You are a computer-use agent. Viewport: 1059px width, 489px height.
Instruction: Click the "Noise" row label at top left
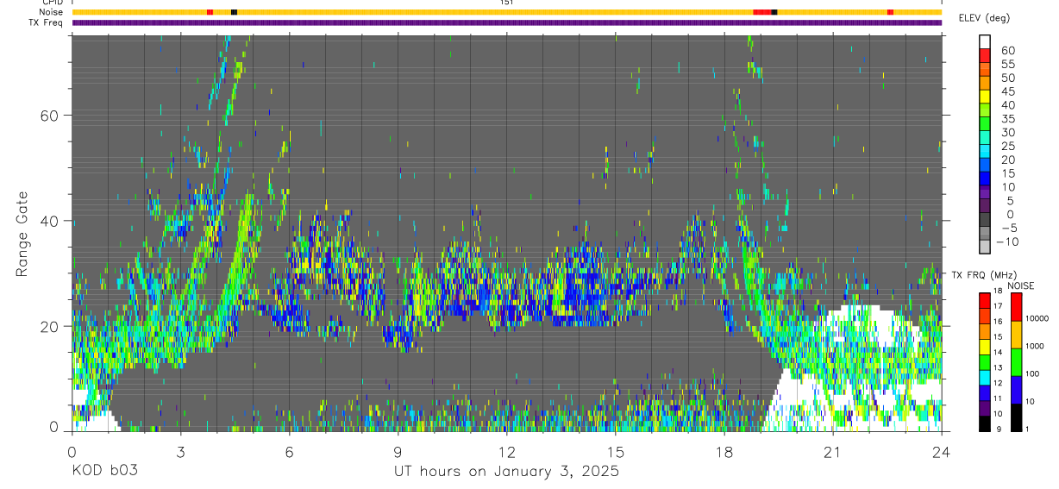pos(52,12)
